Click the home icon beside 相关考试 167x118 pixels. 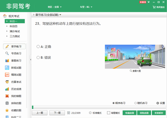[x=5, y=16]
